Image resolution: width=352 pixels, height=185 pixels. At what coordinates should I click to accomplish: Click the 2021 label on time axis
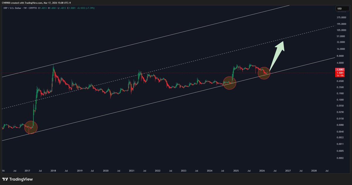131,170
